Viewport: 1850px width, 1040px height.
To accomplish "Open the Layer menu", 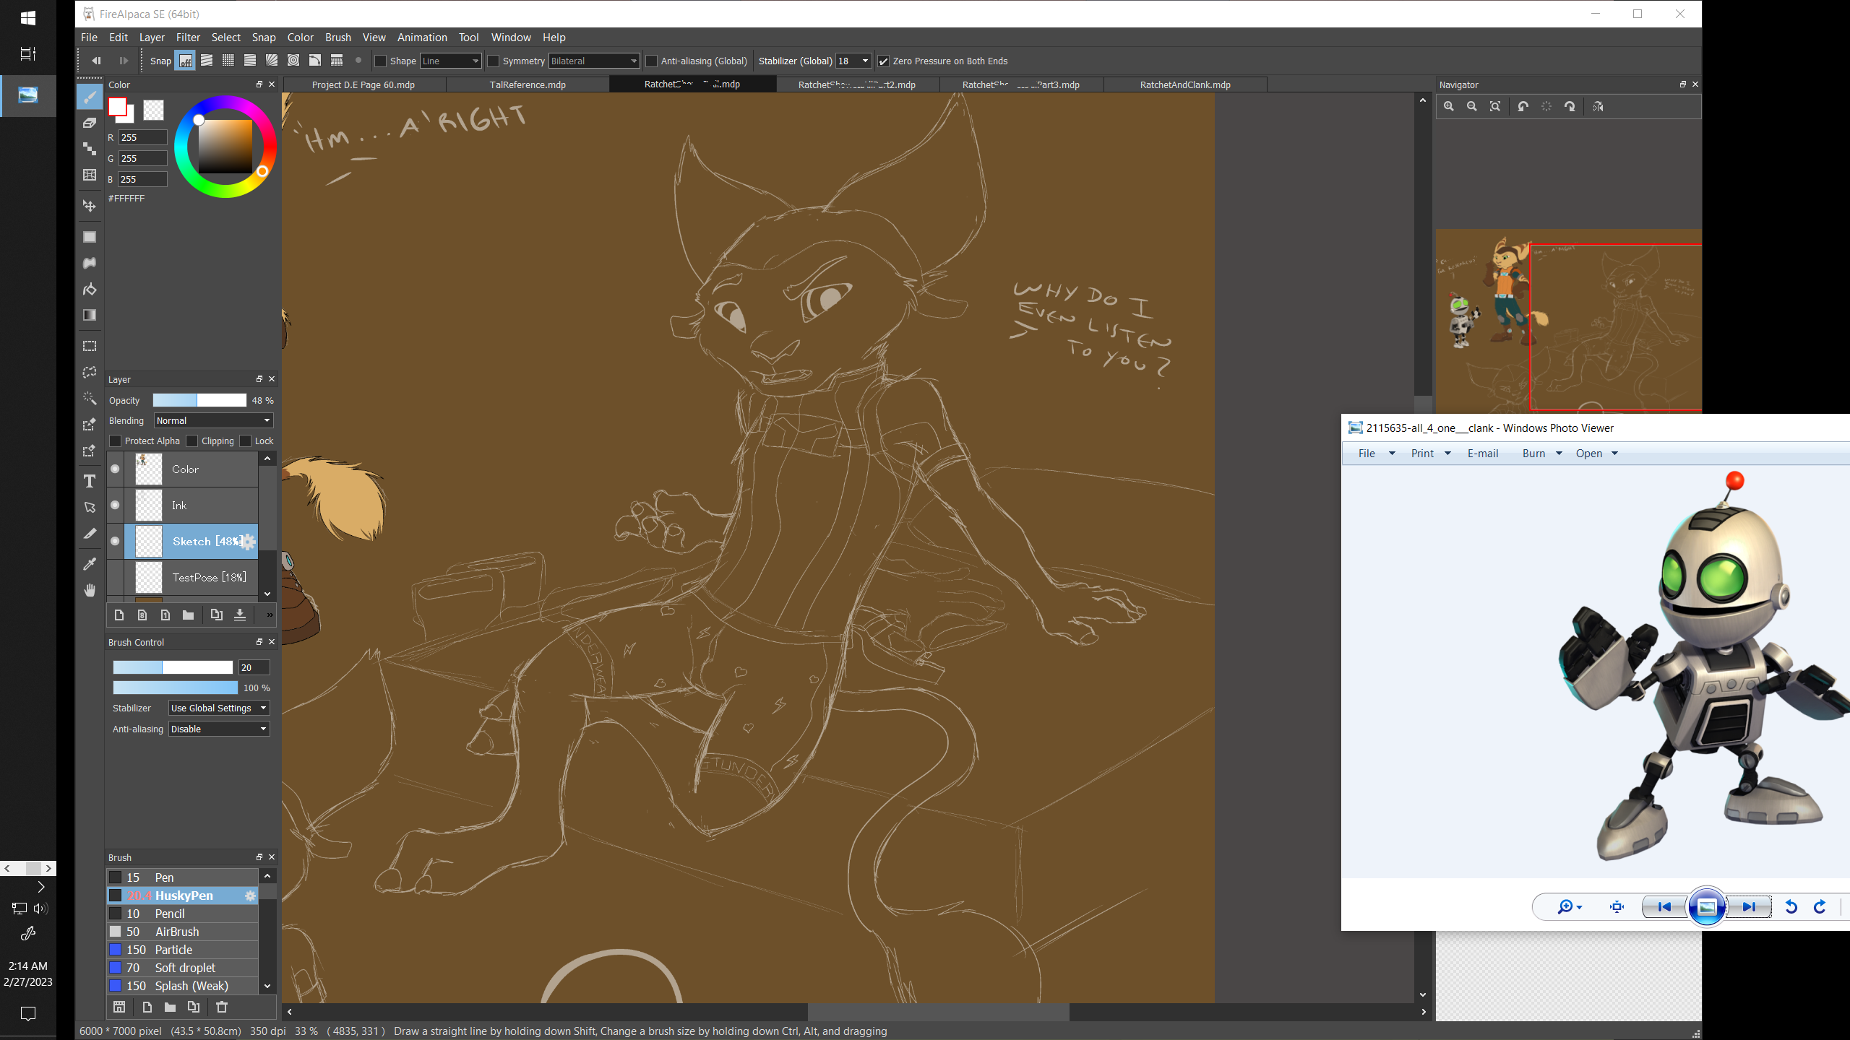I will [152, 38].
